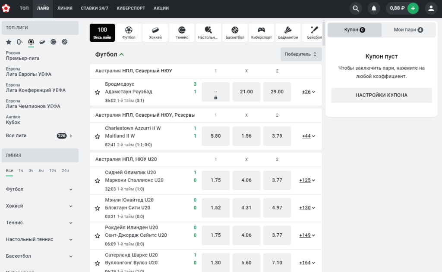
Task: Open notifications bell icon
Action: coord(374,9)
